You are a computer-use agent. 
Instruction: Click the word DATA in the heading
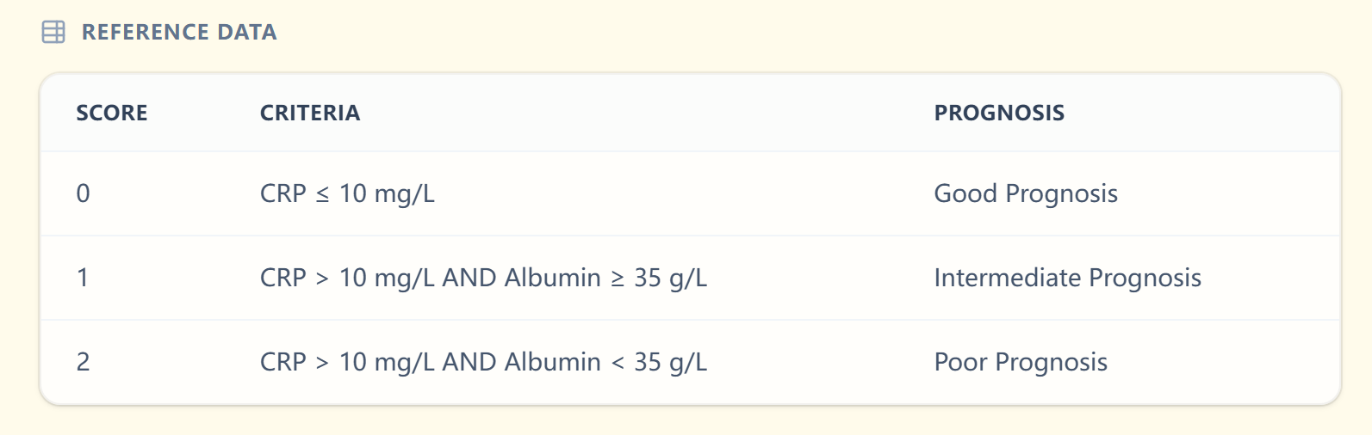(x=247, y=33)
